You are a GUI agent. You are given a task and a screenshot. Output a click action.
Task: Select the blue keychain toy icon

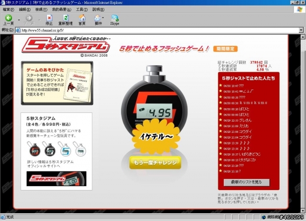pyautogui.click(x=65, y=150)
